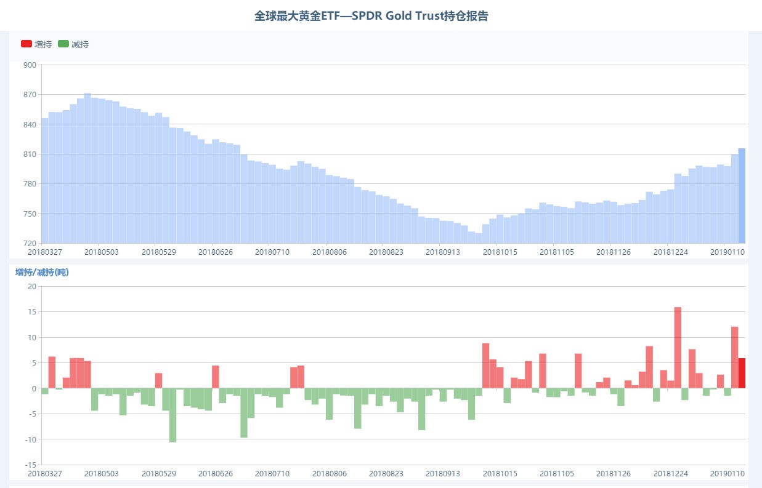762x488 pixels.
Task: Select the tallest red bar near 16 tons
Action: click(678, 348)
